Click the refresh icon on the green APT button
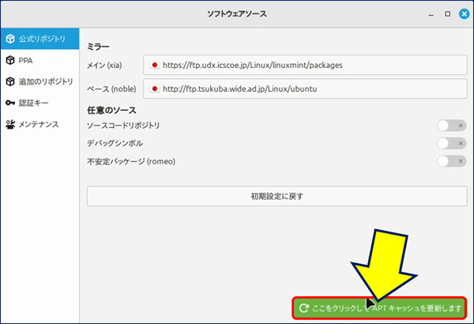 (303, 308)
